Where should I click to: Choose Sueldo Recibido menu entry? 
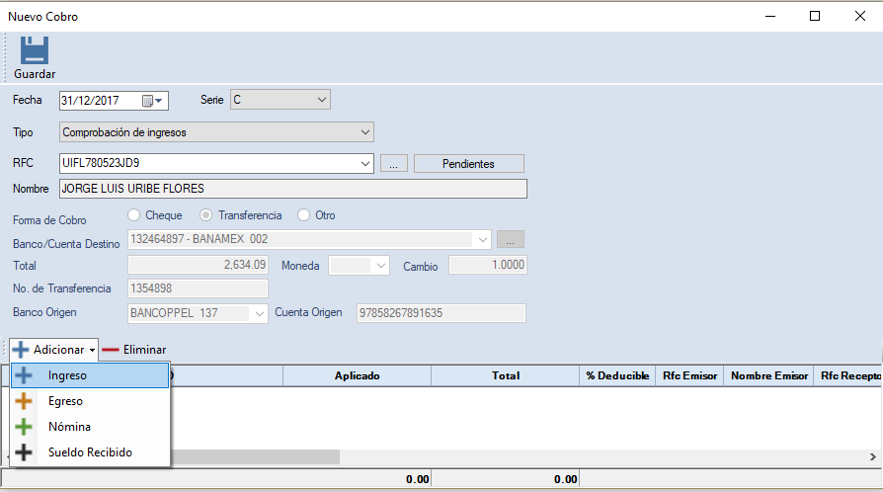coord(90,452)
